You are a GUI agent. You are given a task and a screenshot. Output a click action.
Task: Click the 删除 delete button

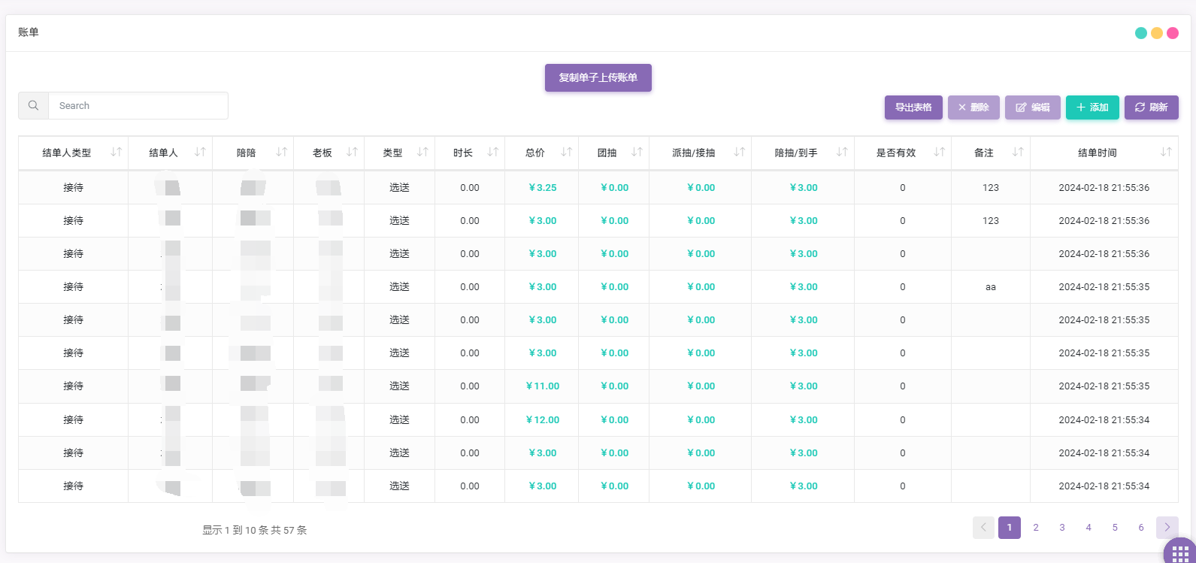(x=973, y=107)
